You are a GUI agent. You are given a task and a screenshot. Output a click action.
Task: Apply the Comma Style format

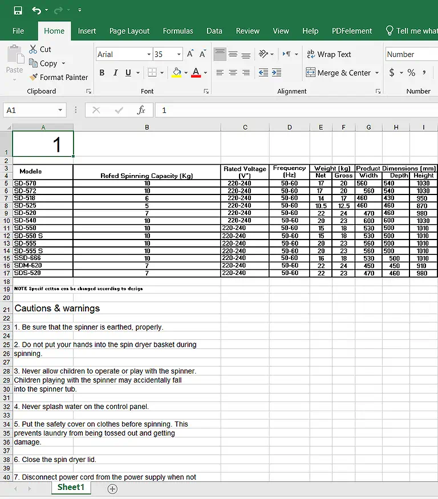pos(424,72)
